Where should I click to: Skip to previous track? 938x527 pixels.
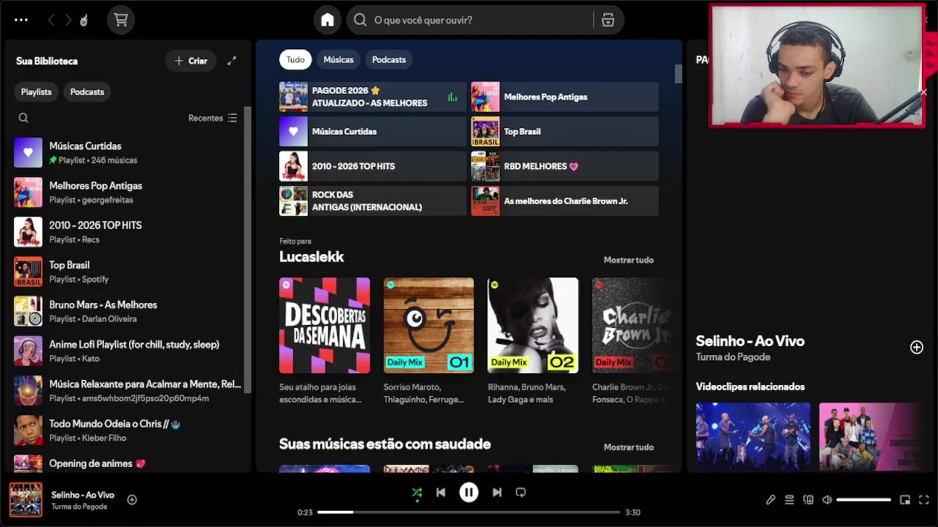coord(440,493)
